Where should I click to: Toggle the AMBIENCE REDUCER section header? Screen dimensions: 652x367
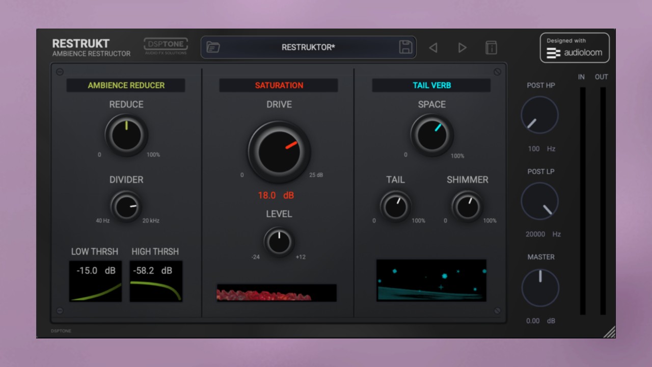[126, 85]
